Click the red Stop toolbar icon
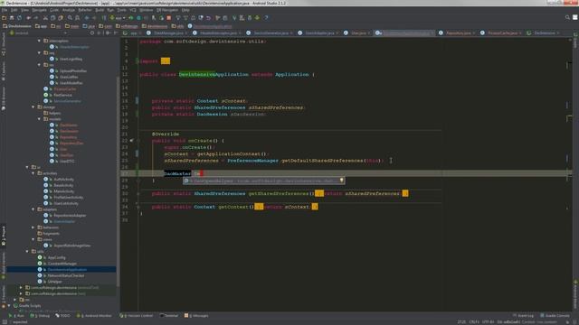This screenshot has width=579, height=325. [169, 18]
